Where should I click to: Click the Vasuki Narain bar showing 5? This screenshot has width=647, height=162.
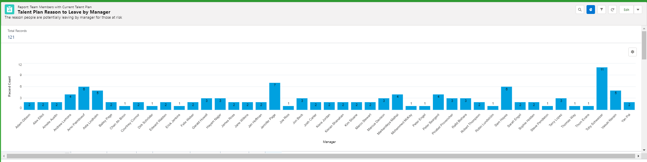tap(615, 100)
